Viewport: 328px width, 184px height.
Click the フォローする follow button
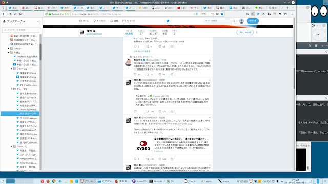(245, 33)
